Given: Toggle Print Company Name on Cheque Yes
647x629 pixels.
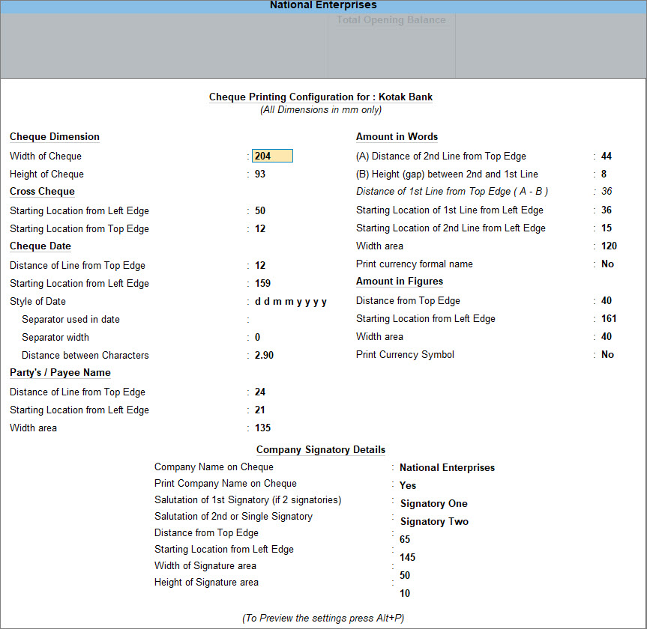Looking at the screenshot, I should click(x=408, y=485).
